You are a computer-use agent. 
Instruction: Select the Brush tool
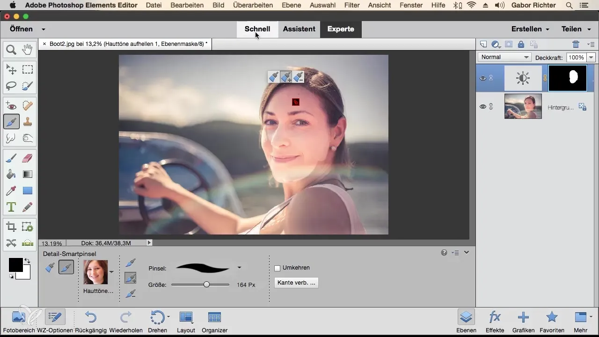tap(11, 159)
